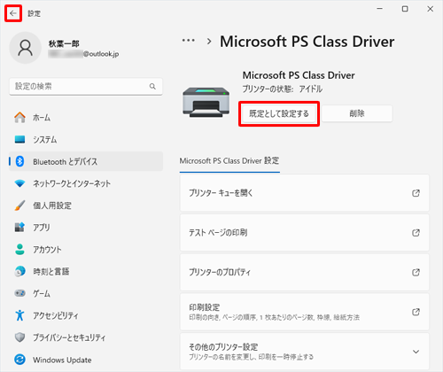Viewport: 443px width, 372px height.
Task: Open テスト ページの印刷 external link
Action: pos(416,233)
